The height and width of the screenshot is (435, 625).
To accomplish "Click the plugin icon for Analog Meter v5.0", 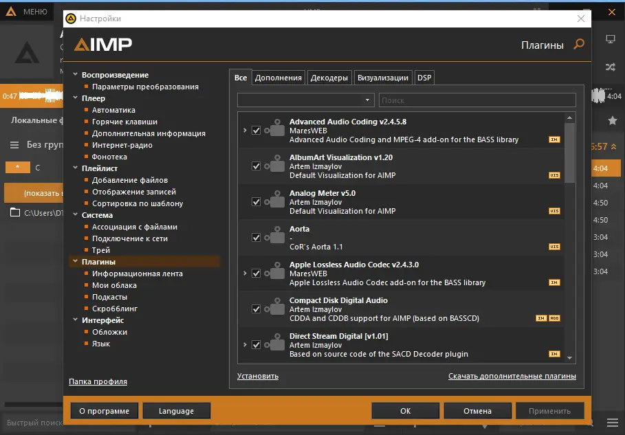I will coord(274,199).
